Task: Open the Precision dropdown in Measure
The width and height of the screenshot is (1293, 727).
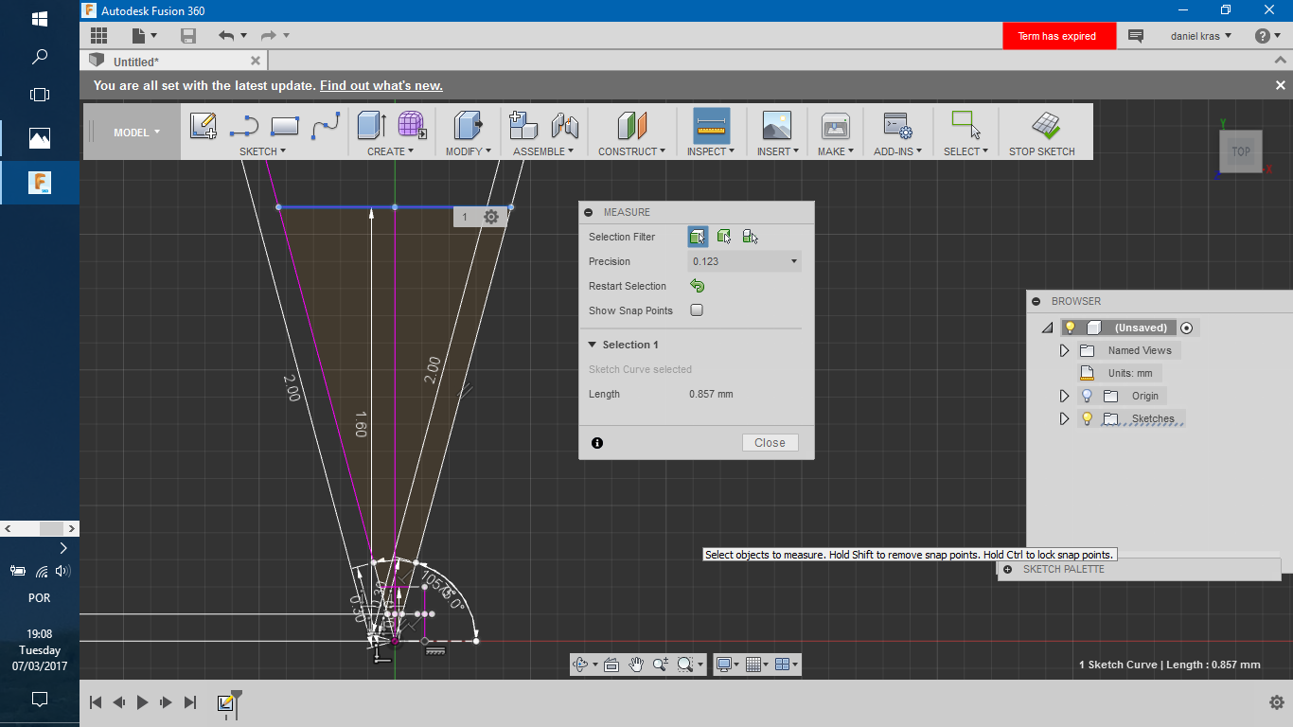Action: coord(744,261)
